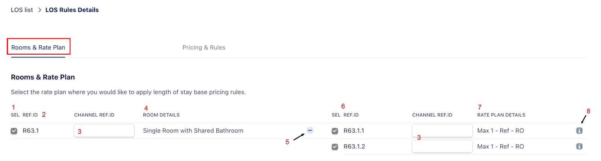Focus the Channel Ref.ID field for R63.1
The height and width of the screenshot is (161, 601).
[104, 131]
